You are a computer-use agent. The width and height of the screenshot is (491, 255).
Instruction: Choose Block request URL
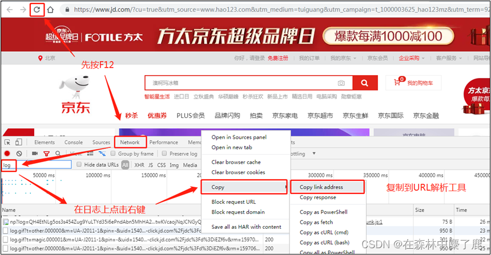click(234, 202)
